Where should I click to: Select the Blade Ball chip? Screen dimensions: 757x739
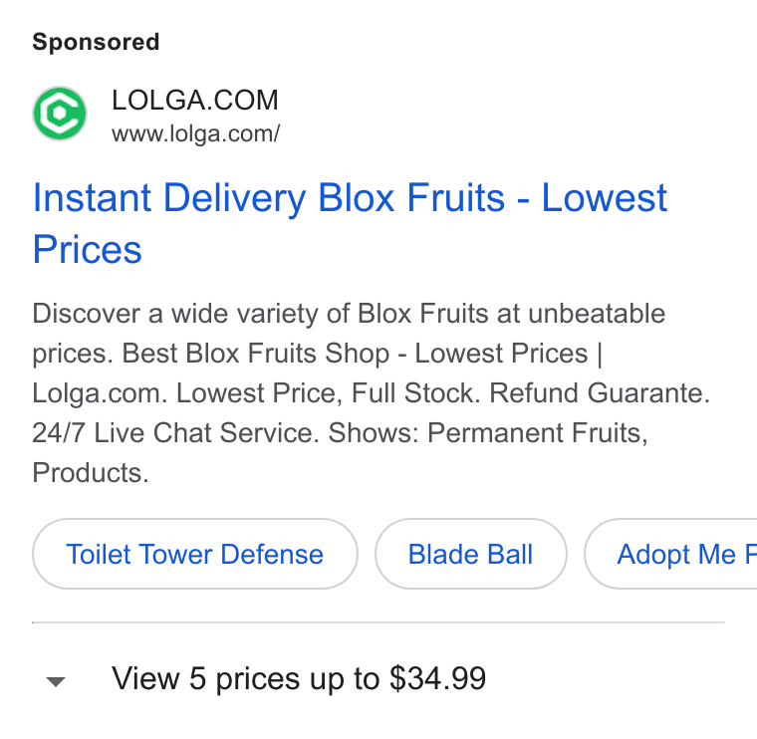(471, 554)
